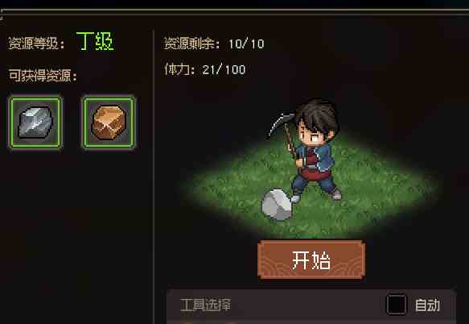Select the silver ore resource icon
This screenshot has width=469, height=324.
click(x=35, y=123)
